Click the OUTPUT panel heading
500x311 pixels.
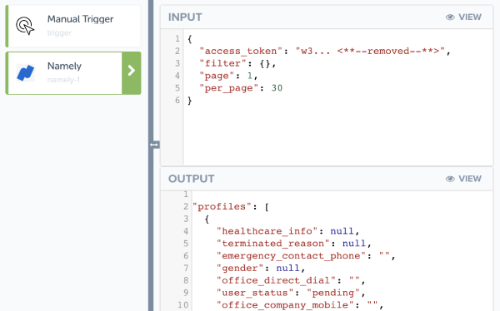(192, 179)
